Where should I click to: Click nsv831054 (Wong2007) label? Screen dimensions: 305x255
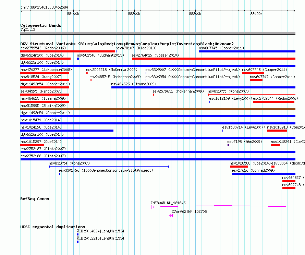coord(69,163)
